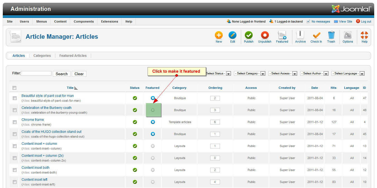Open the Select Language dropdown
Viewport: 377px width, 188px height.
[x=348, y=74]
